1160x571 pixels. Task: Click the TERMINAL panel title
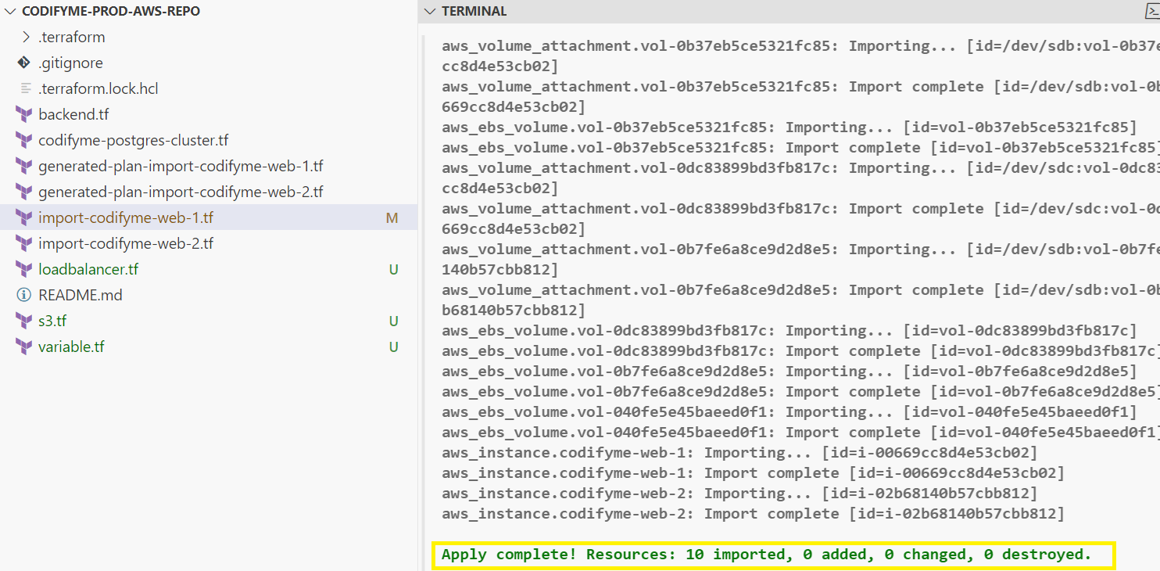coord(474,12)
